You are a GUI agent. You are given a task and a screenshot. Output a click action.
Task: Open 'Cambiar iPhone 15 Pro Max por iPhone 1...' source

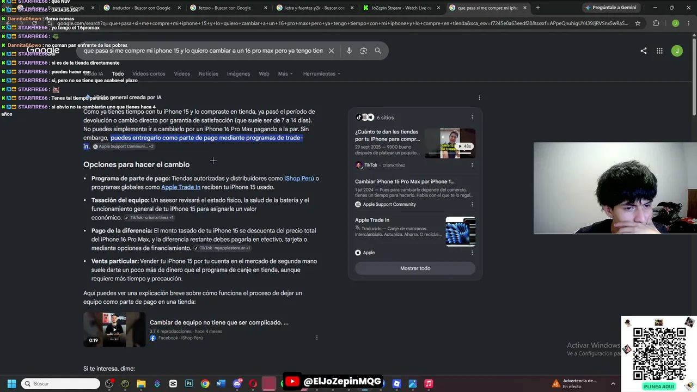point(405,181)
